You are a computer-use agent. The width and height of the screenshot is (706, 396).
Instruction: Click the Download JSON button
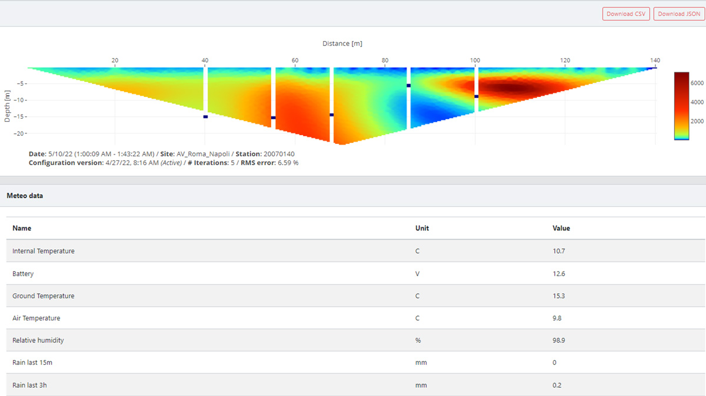click(678, 14)
